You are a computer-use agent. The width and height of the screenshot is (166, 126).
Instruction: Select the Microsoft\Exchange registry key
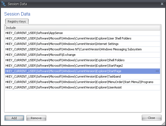click(82, 55)
